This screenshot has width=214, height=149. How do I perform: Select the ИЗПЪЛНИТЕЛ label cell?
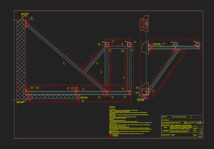coord(166,125)
